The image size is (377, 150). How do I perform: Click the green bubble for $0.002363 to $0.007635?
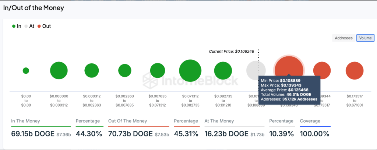(125, 70)
